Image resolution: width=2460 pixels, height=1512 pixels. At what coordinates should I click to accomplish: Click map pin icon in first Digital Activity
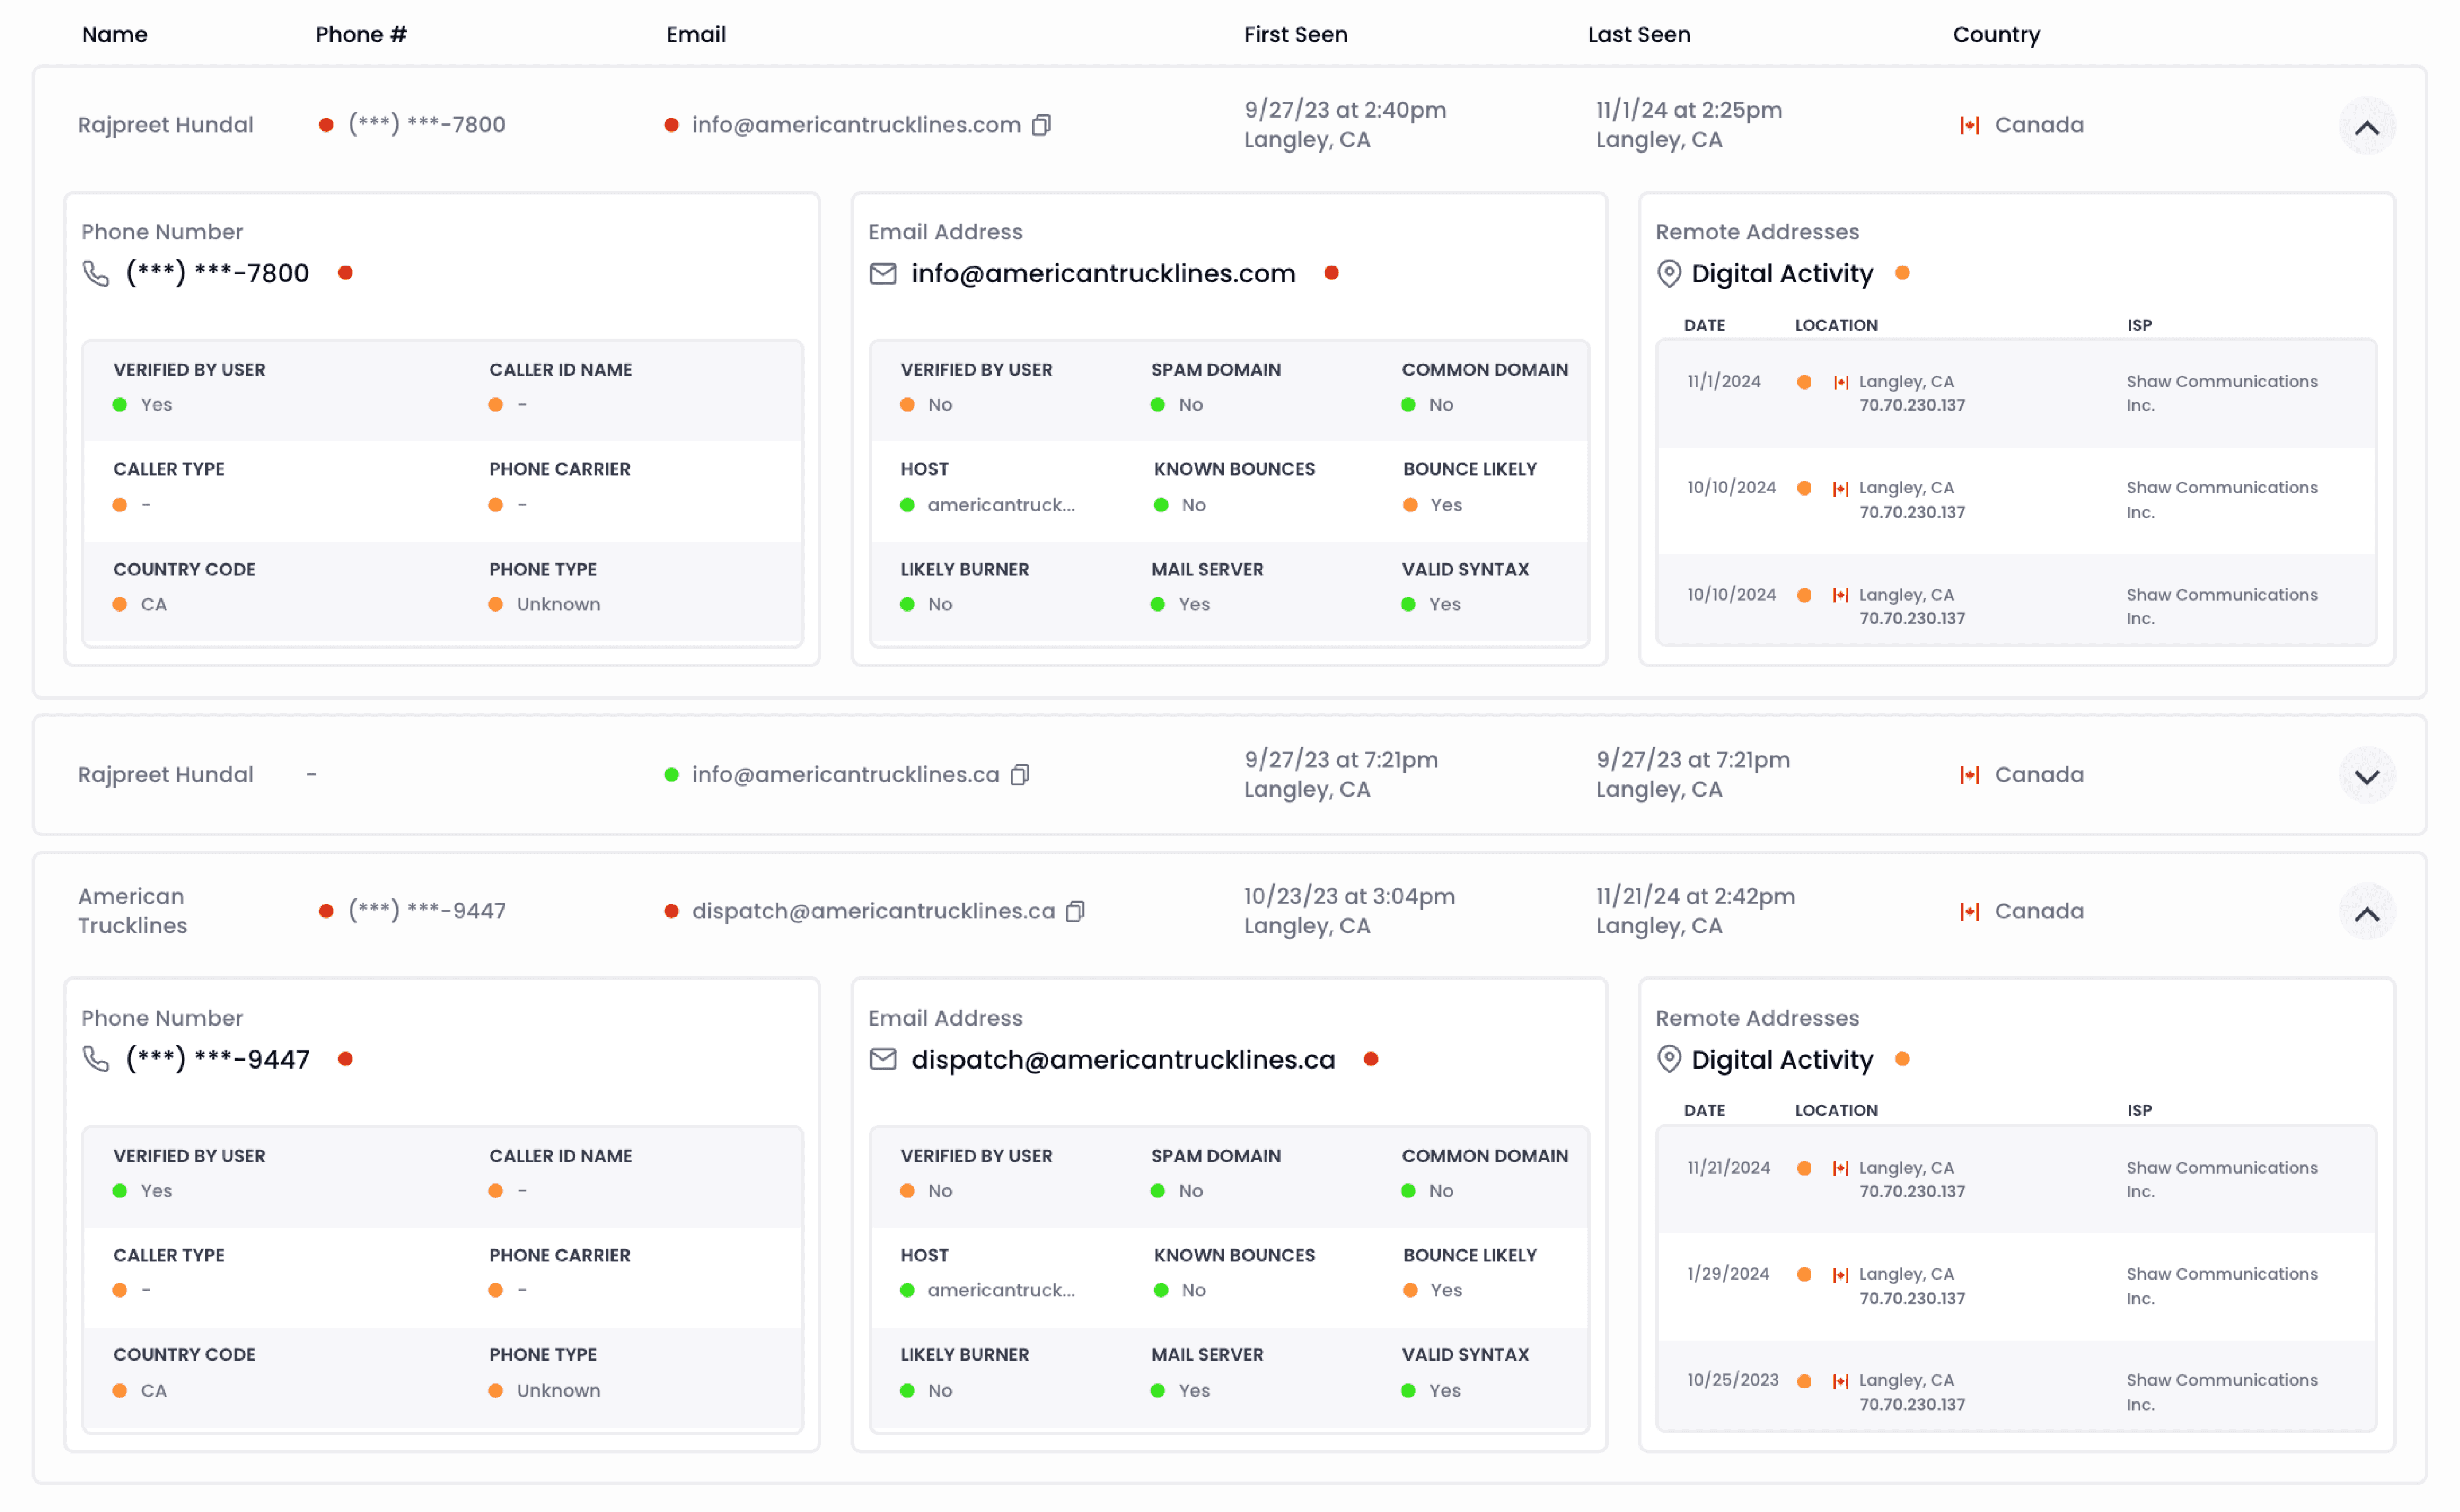pyautogui.click(x=1669, y=273)
